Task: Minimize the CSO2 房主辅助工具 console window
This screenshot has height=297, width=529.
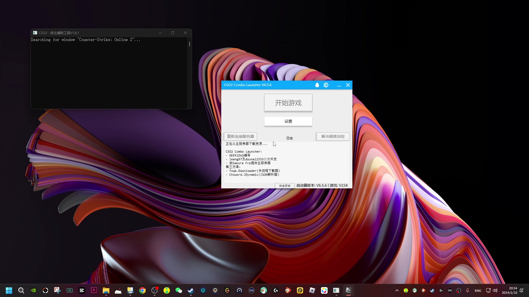Action: click(x=160, y=33)
